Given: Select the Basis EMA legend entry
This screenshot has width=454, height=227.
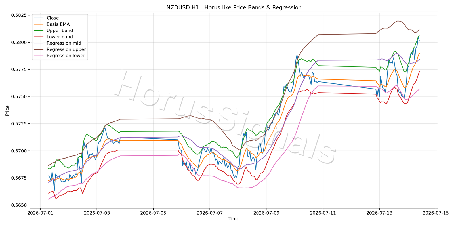Looking at the screenshot, I should (52, 24).
